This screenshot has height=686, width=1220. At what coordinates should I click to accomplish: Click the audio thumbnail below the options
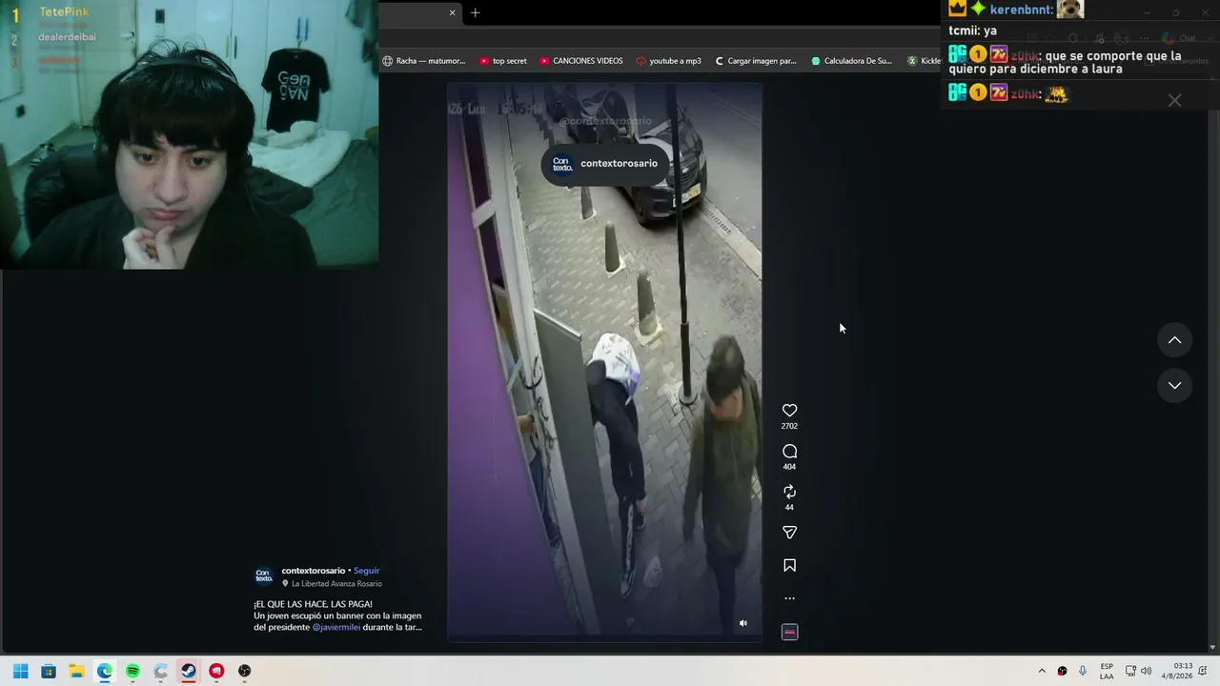click(789, 632)
